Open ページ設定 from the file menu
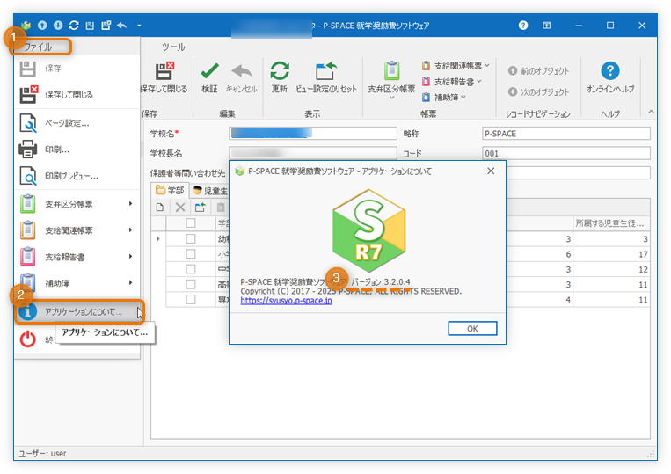671x474 pixels. [66, 122]
